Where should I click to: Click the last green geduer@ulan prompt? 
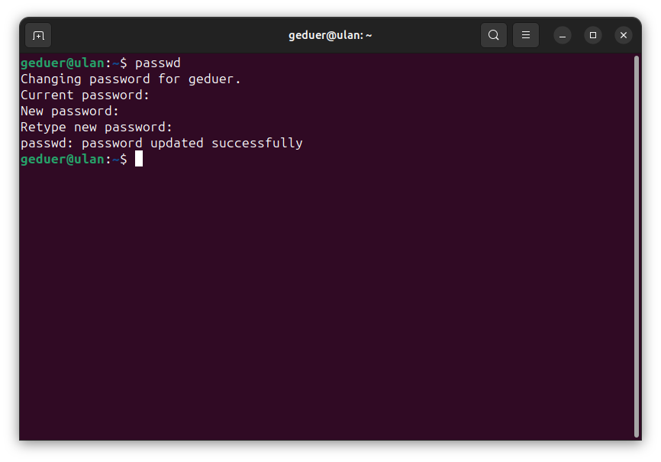point(63,160)
